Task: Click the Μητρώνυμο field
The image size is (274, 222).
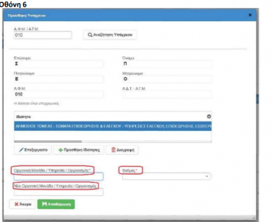Action: click(x=167, y=79)
